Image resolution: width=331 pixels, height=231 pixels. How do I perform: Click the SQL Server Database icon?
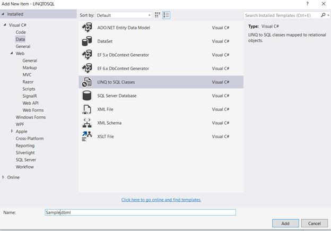87,96
